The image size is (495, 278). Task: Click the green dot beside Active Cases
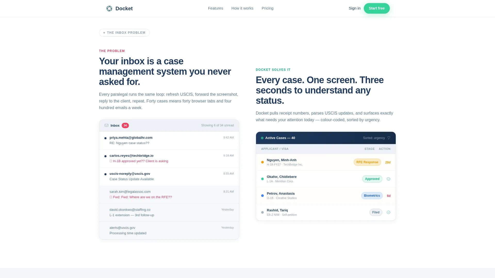coord(262,138)
